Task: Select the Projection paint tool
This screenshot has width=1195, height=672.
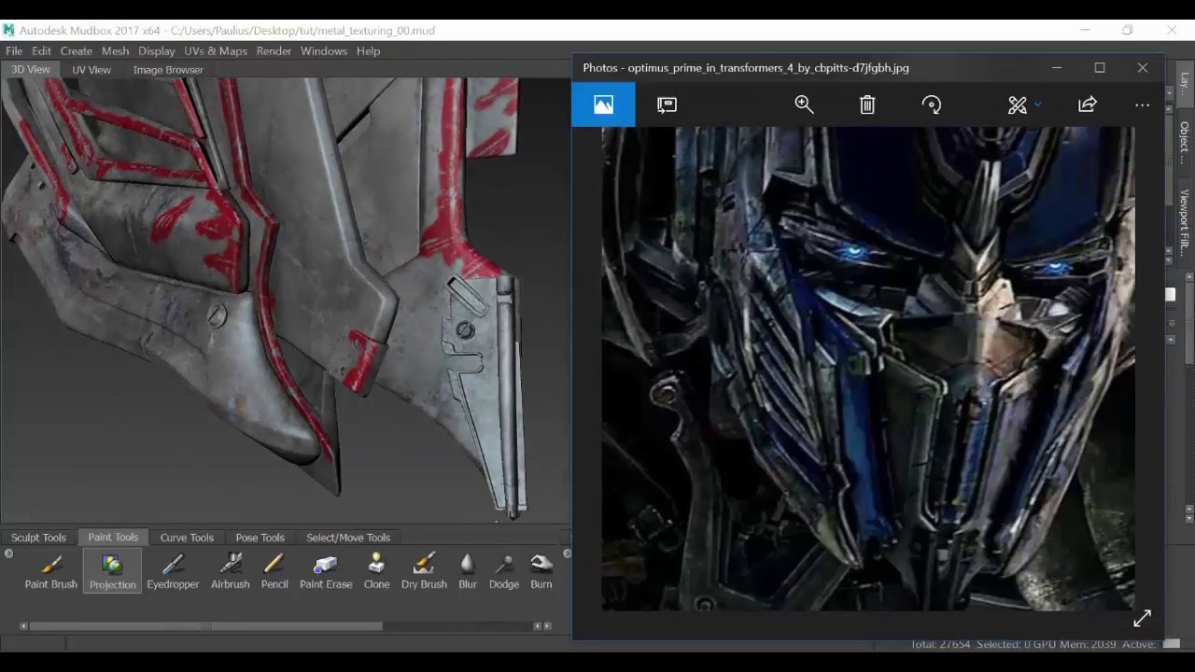Action: (x=112, y=571)
